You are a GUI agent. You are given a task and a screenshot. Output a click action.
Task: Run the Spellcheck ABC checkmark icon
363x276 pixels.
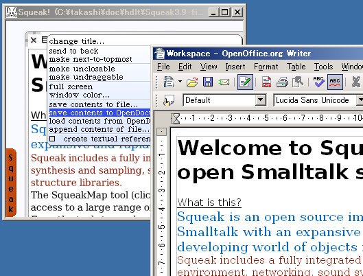click(319, 82)
